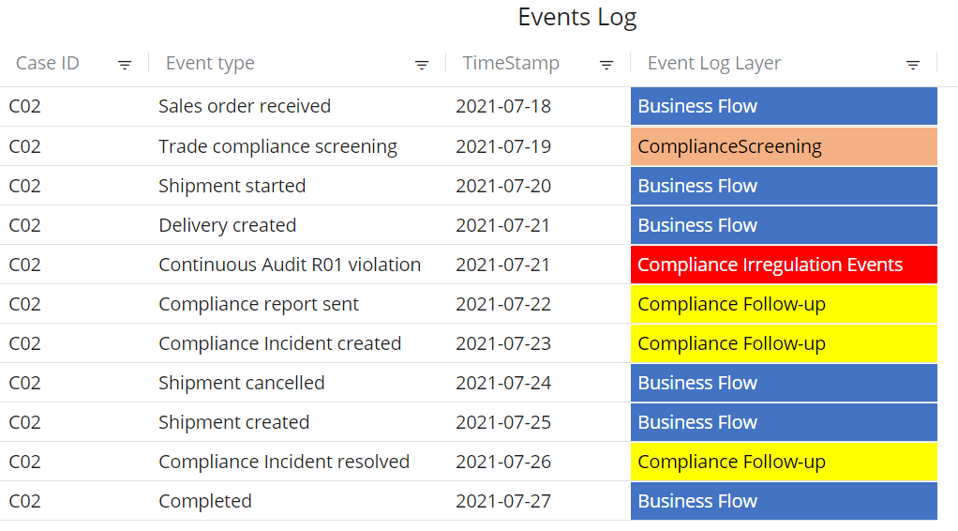Select the Shipment cancelled event cell
Image resolution: width=958 pixels, height=531 pixels.
pyautogui.click(x=242, y=383)
